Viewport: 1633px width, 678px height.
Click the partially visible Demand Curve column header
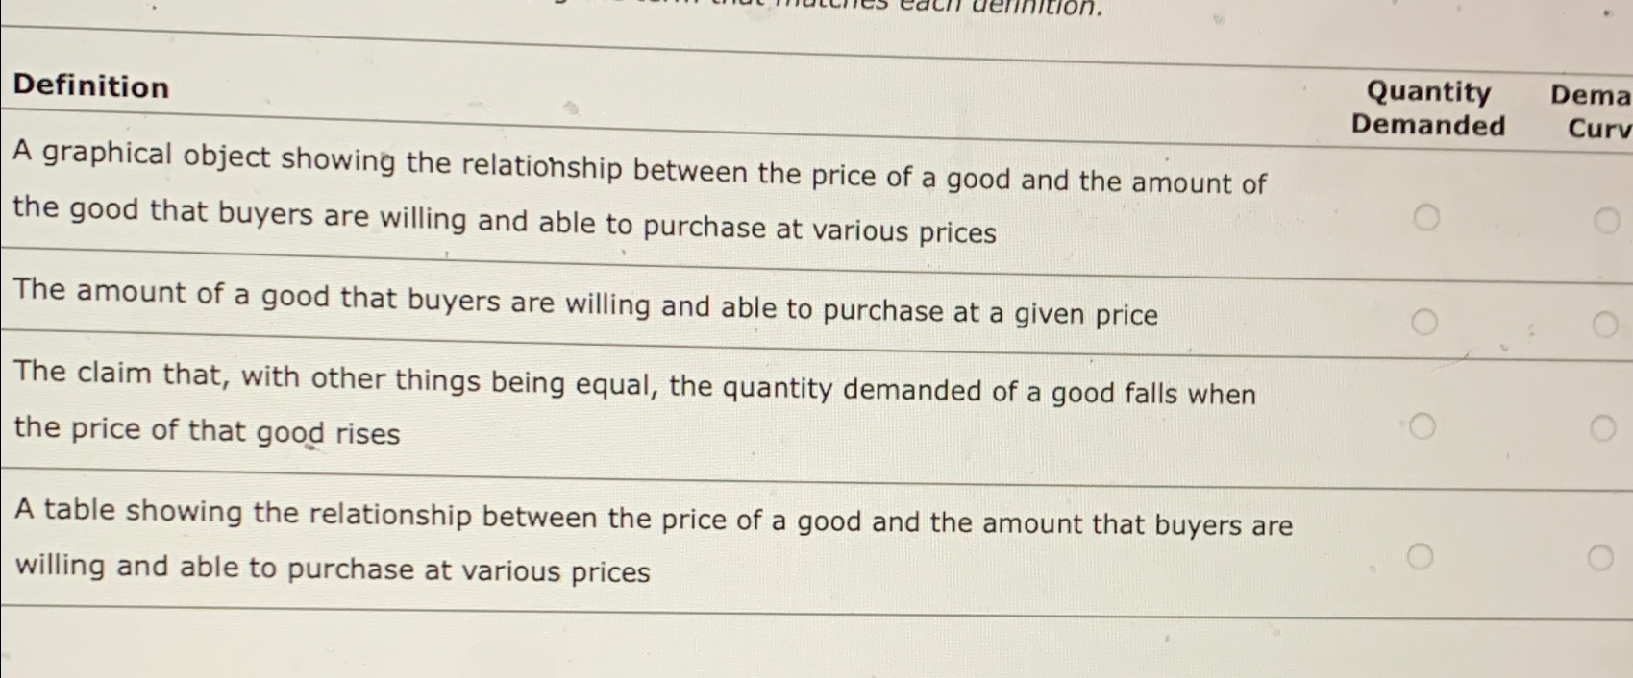1592,111
